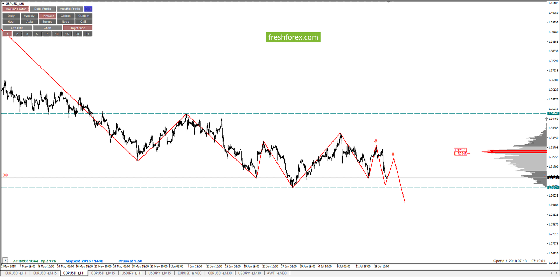Set profile count to 15
Viewport: 560px width, 277px height.
(67, 34)
